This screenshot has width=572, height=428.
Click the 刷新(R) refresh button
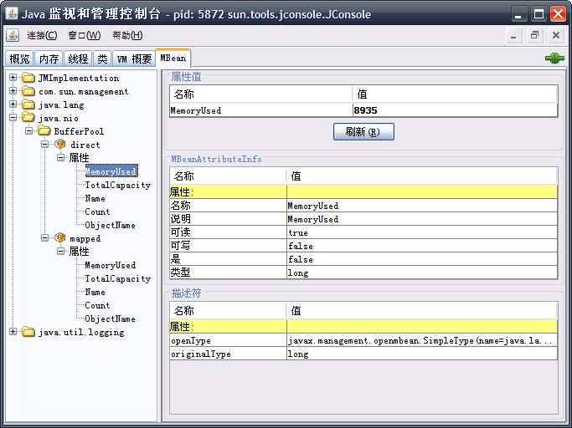(x=363, y=131)
